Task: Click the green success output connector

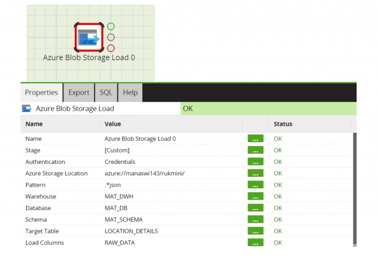Action: 111,26
